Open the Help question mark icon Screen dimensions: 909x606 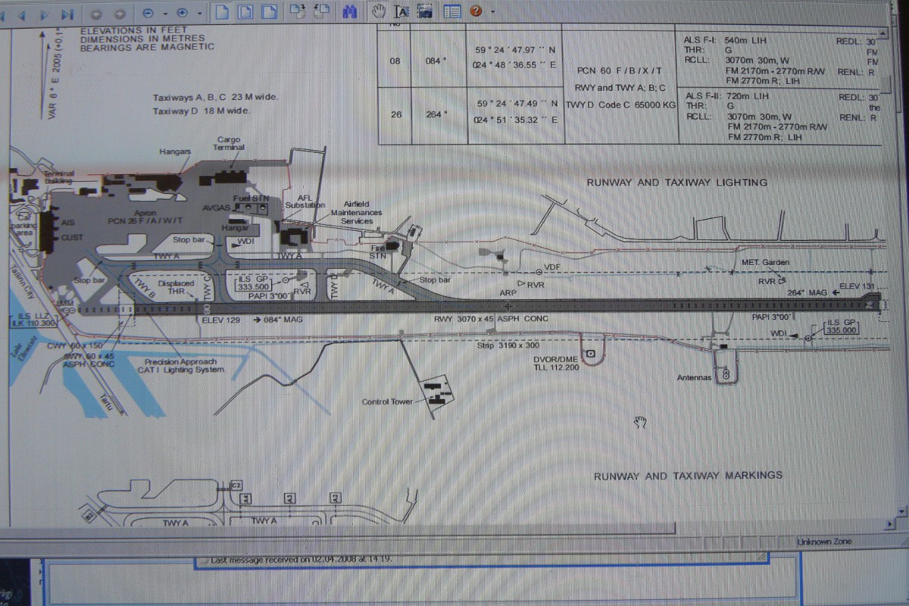click(x=476, y=11)
